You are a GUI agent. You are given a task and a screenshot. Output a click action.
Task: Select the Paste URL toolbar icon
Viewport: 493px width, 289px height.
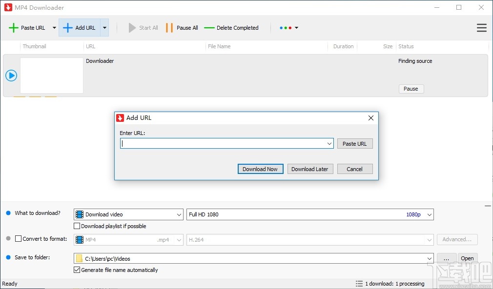pyautogui.click(x=14, y=28)
